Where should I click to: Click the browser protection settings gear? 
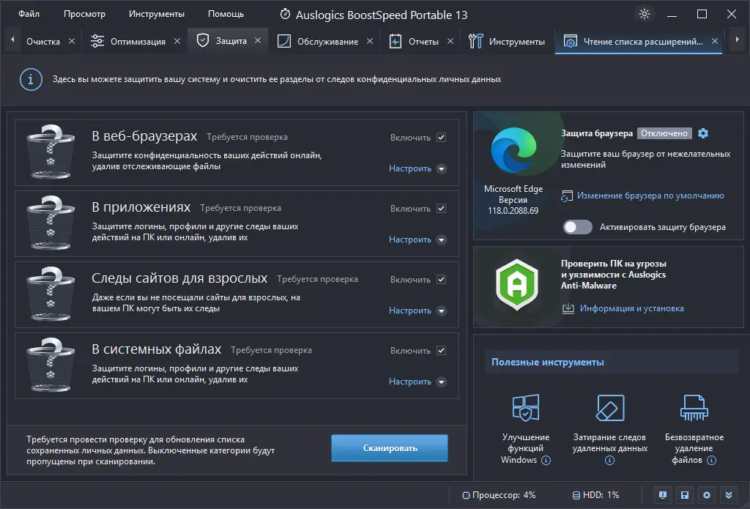tap(703, 133)
